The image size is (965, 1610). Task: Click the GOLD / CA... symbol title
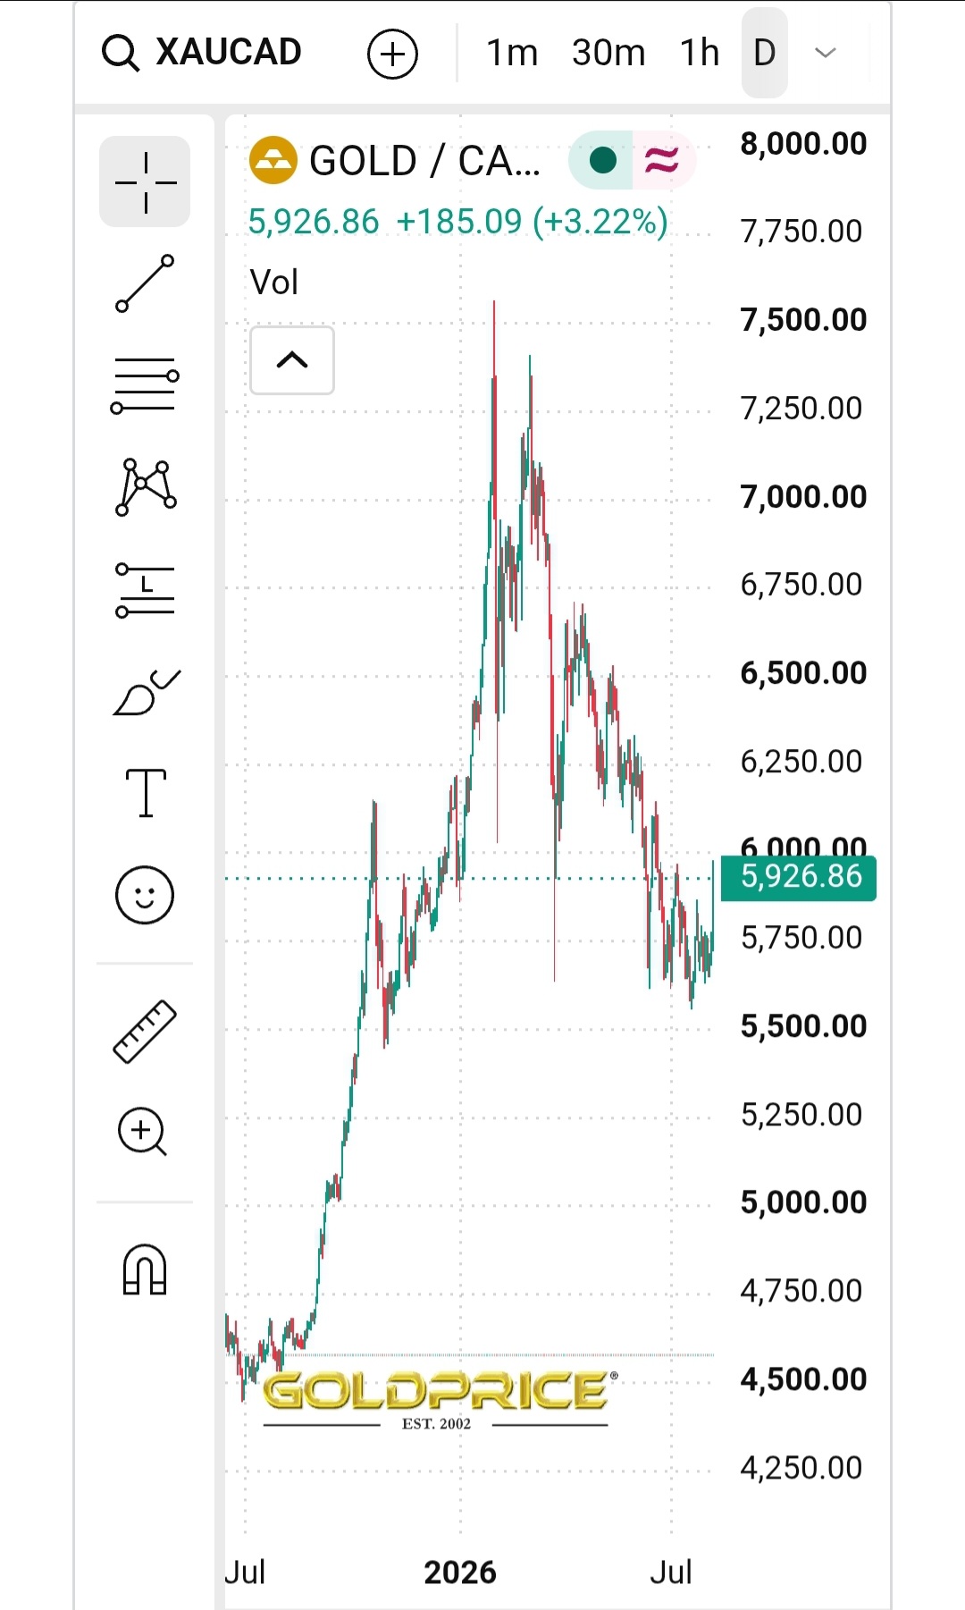[424, 161]
